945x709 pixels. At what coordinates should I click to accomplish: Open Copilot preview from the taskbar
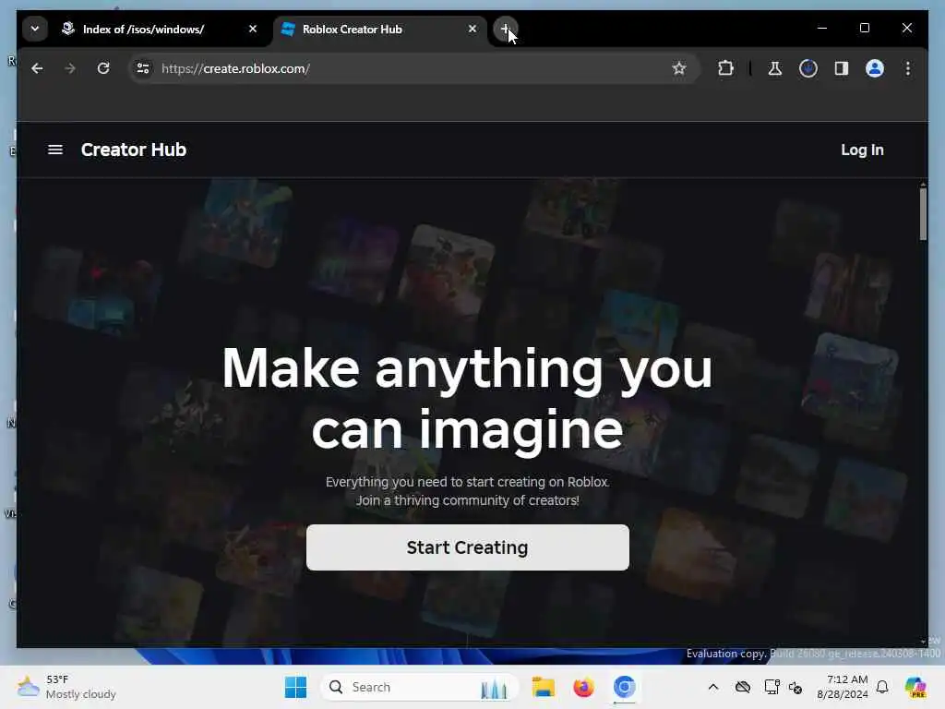[x=915, y=687]
